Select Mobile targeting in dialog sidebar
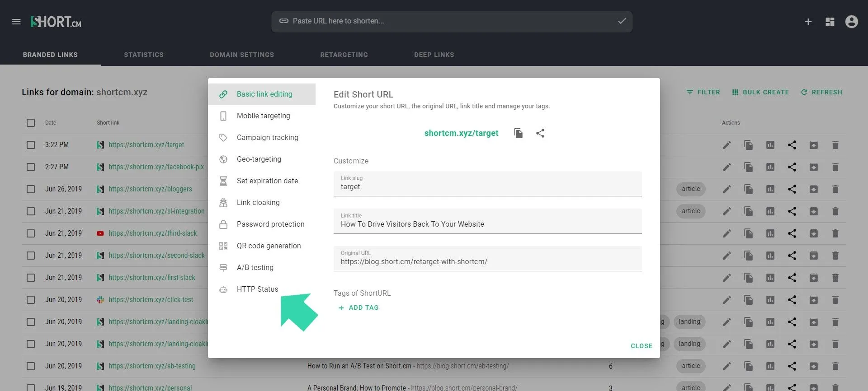This screenshot has width=868, height=391. pyautogui.click(x=262, y=116)
